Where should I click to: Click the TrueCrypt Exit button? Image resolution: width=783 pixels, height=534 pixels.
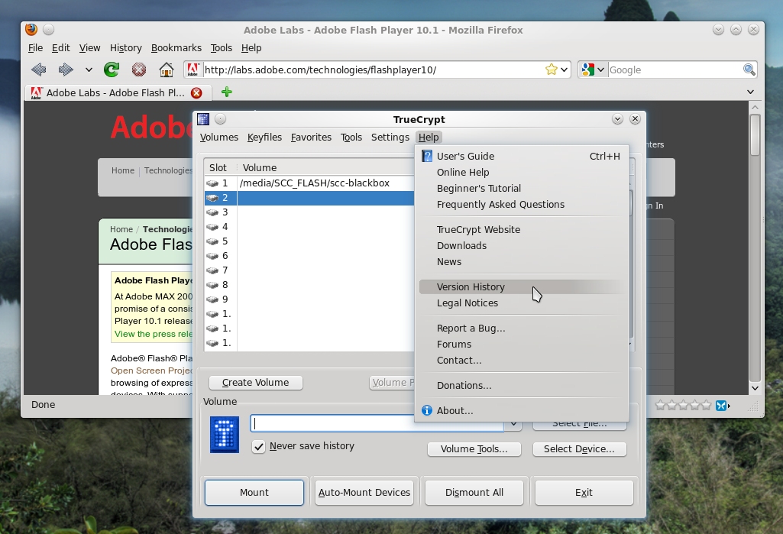584,493
